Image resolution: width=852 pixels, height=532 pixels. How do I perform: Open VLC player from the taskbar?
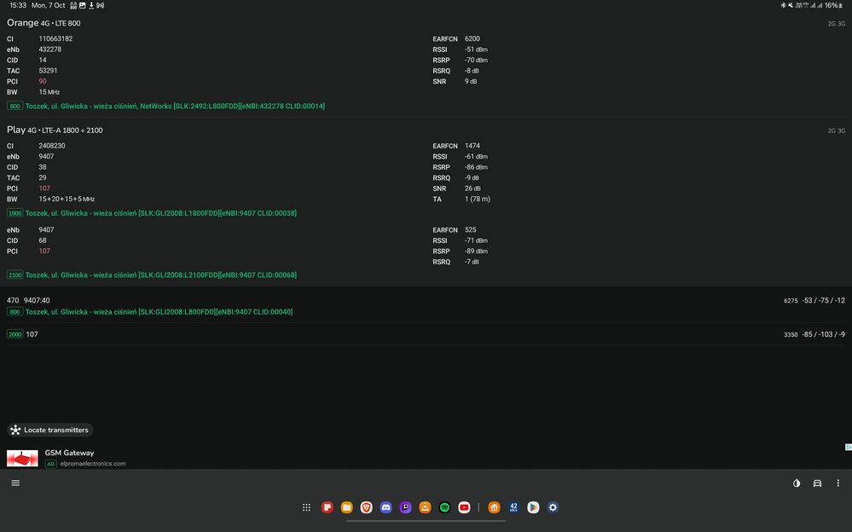425,507
